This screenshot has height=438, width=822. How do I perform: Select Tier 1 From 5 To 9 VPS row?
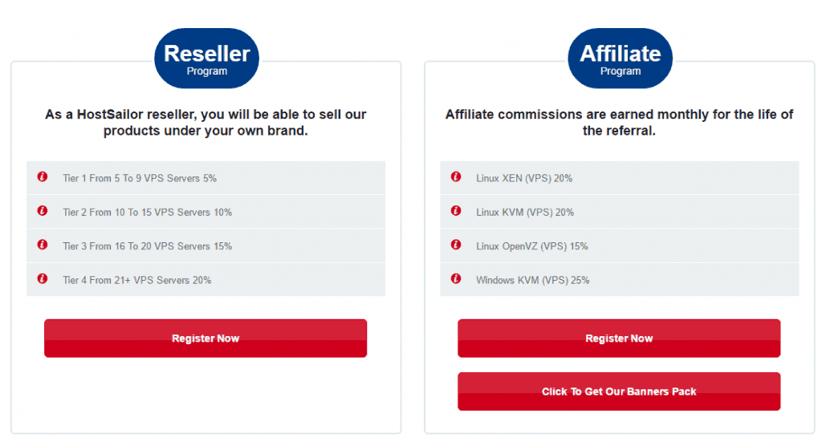206,178
